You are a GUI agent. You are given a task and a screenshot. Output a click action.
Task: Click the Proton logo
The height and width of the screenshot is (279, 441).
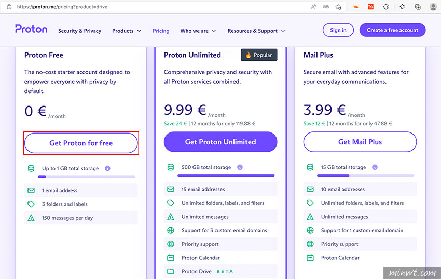[x=32, y=29]
